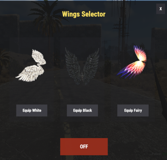The height and width of the screenshot is (160, 167).
Task: Tap the left wing of the black pair
Action: tap(73, 66)
